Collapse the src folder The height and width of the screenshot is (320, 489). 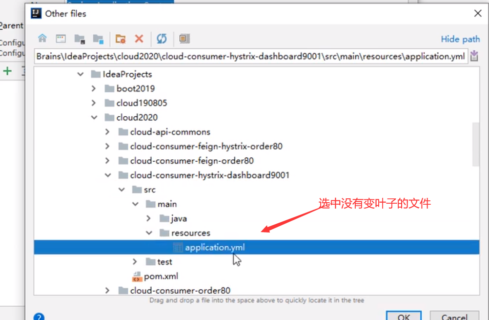[122, 190]
